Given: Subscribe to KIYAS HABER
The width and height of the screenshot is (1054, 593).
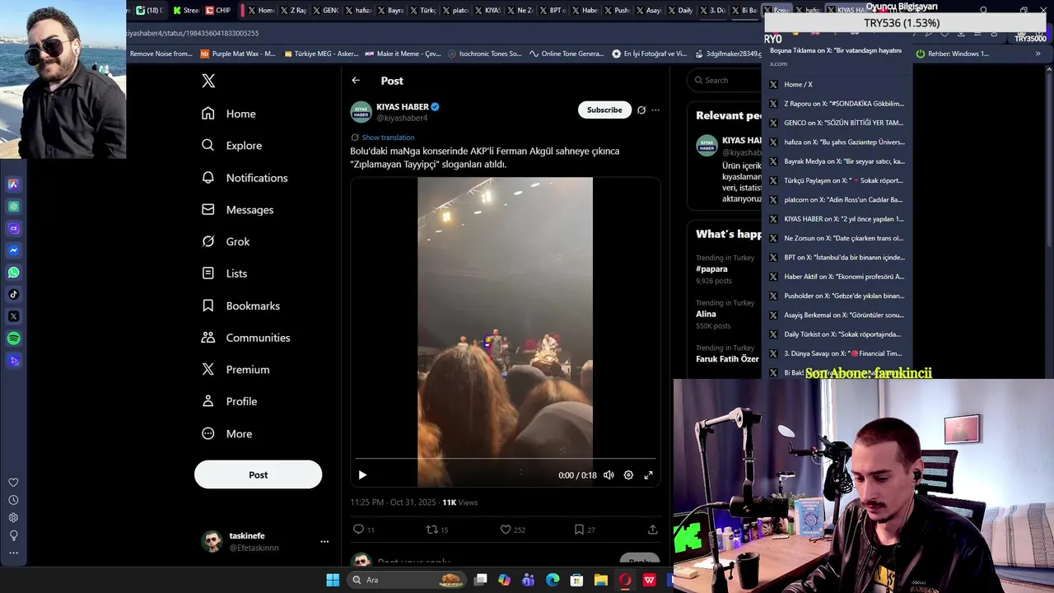Looking at the screenshot, I should [604, 110].
